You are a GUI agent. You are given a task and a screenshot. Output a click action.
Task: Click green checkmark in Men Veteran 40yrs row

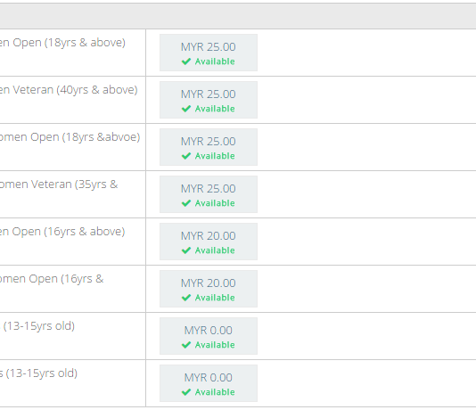(x=186, y=109)
